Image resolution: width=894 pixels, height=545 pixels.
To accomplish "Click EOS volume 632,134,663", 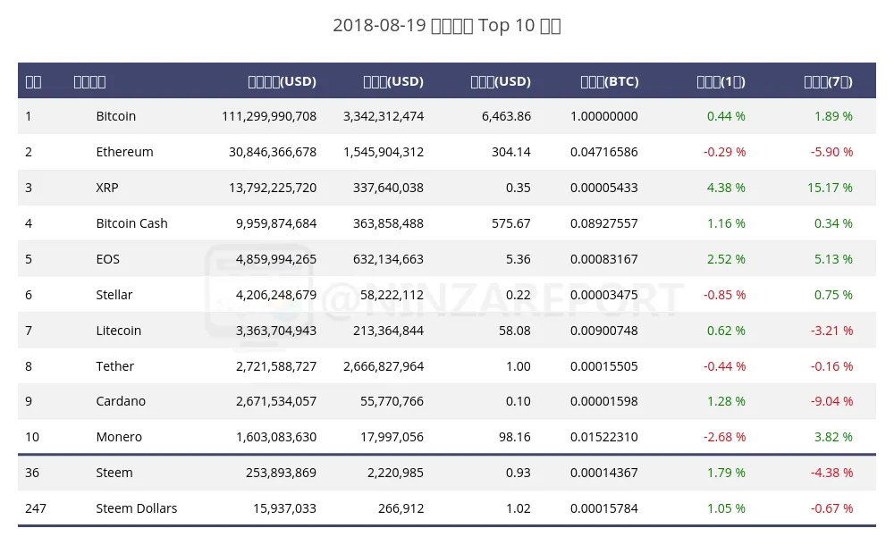I will click(x=388, y=259).
